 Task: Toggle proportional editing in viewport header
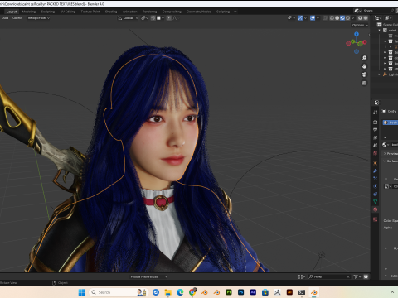[x=169, y=18]
